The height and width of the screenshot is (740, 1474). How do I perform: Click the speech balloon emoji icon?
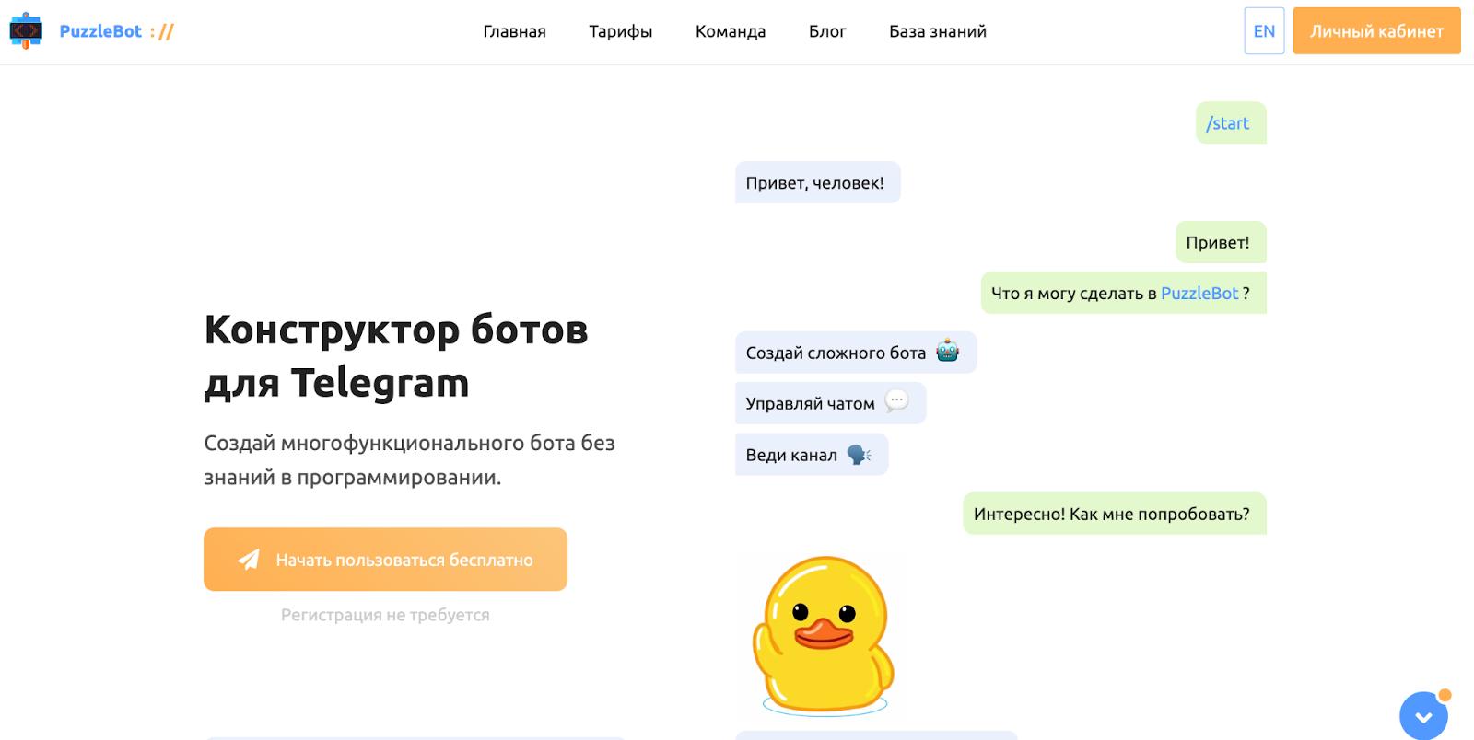(895, 401)
